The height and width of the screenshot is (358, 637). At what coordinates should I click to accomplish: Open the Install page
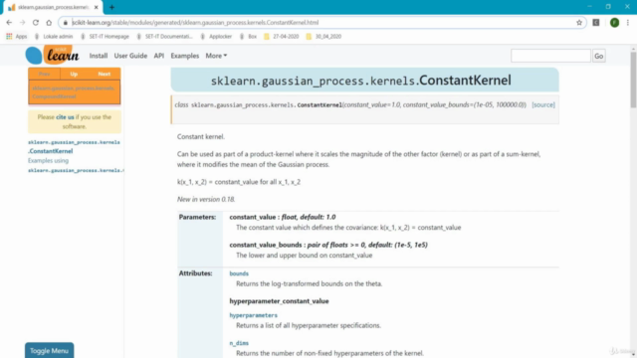click(99, 56)
